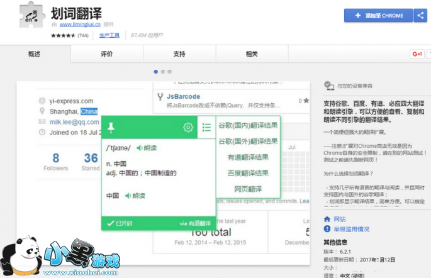Screen dimensions: 431x278
Task: Click the list menu icon in popup
Action: pyautogui.click(x=206, y=128)
